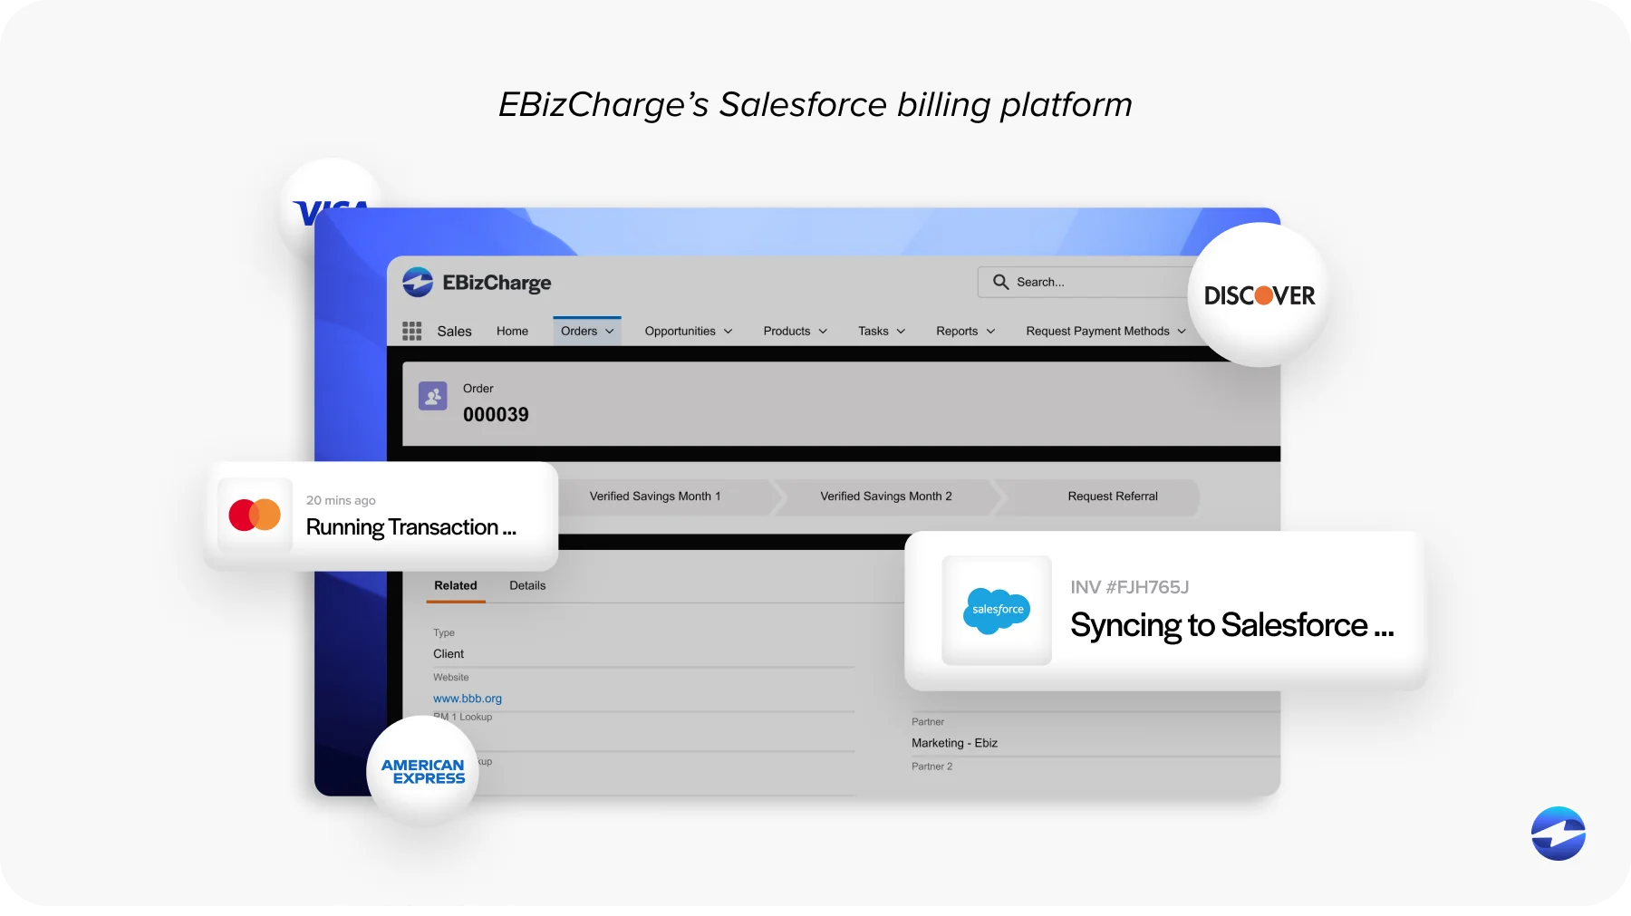Expand Request Payment Methods dropdown chevron
The height and width of the screenshot is (916, 1631).
coord(1182,332)
